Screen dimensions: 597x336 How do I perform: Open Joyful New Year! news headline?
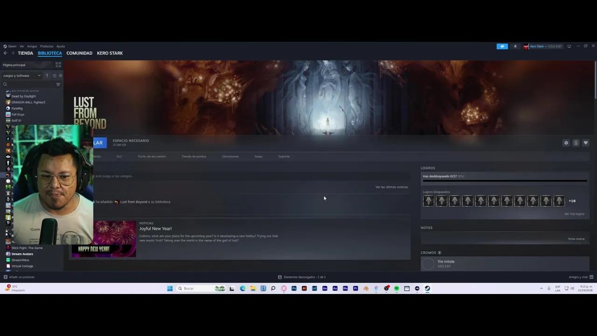coord(155,229)
